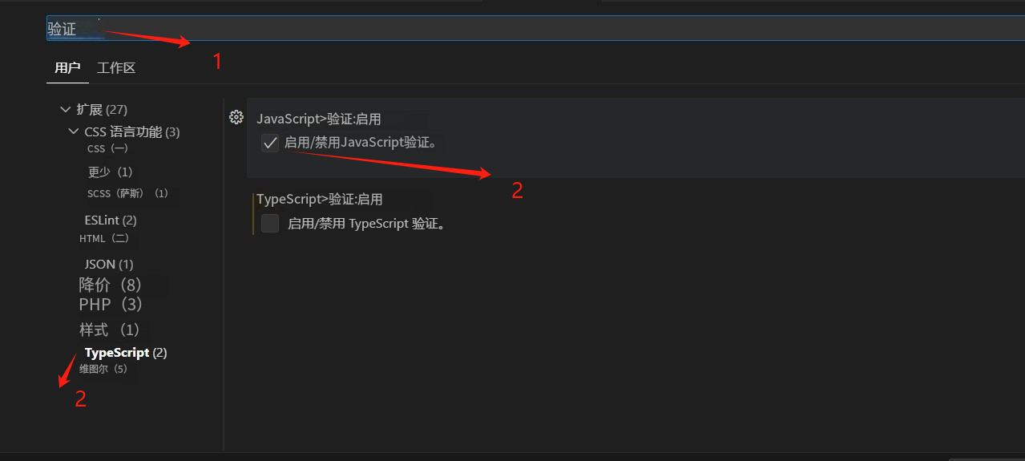Screen dimensions: 1025x461
Task: Collapse the 扩展 (27) tree section
Action: [x=66, y=109]
